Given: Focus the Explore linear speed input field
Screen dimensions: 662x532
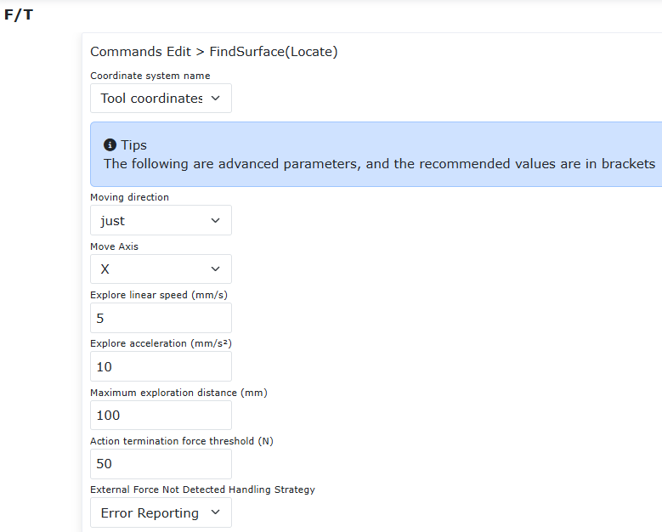Looking at the screenshot, I should tap(161, 318).
